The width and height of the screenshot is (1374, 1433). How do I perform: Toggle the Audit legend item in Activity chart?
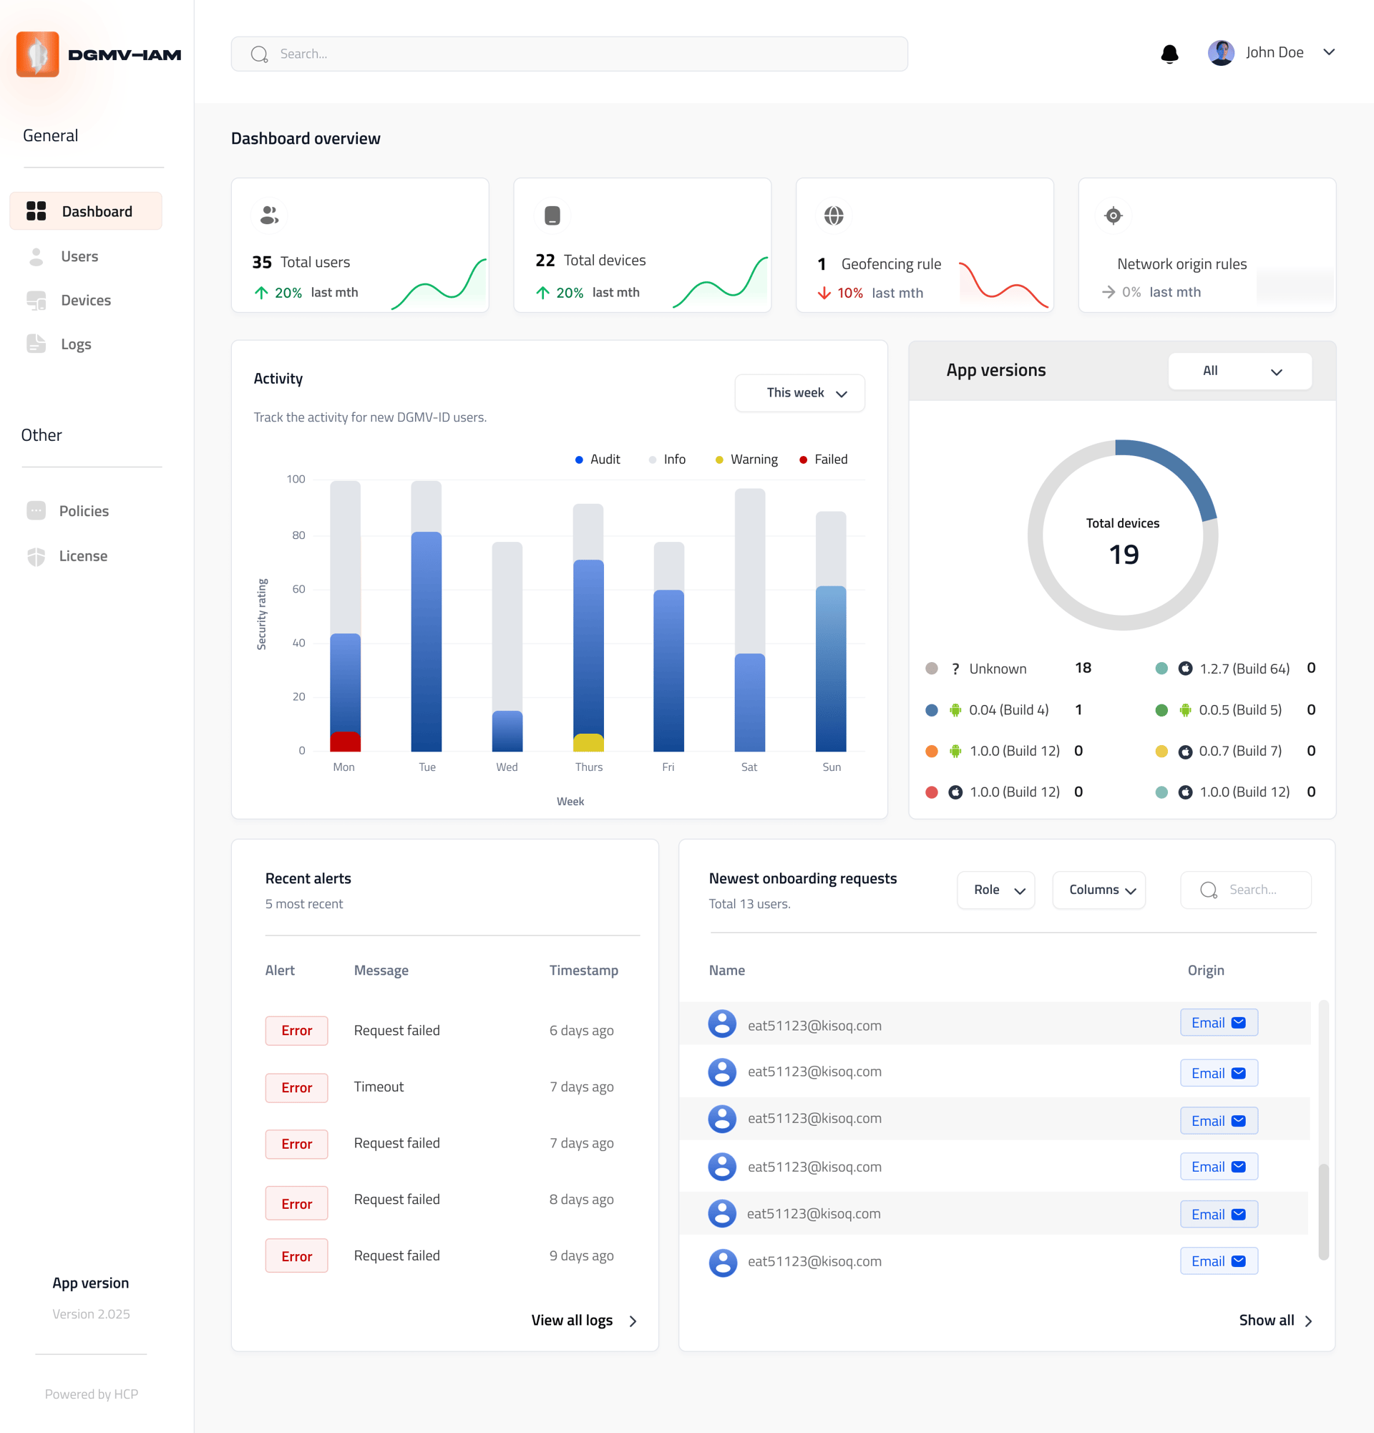click(x=598, y=459)
